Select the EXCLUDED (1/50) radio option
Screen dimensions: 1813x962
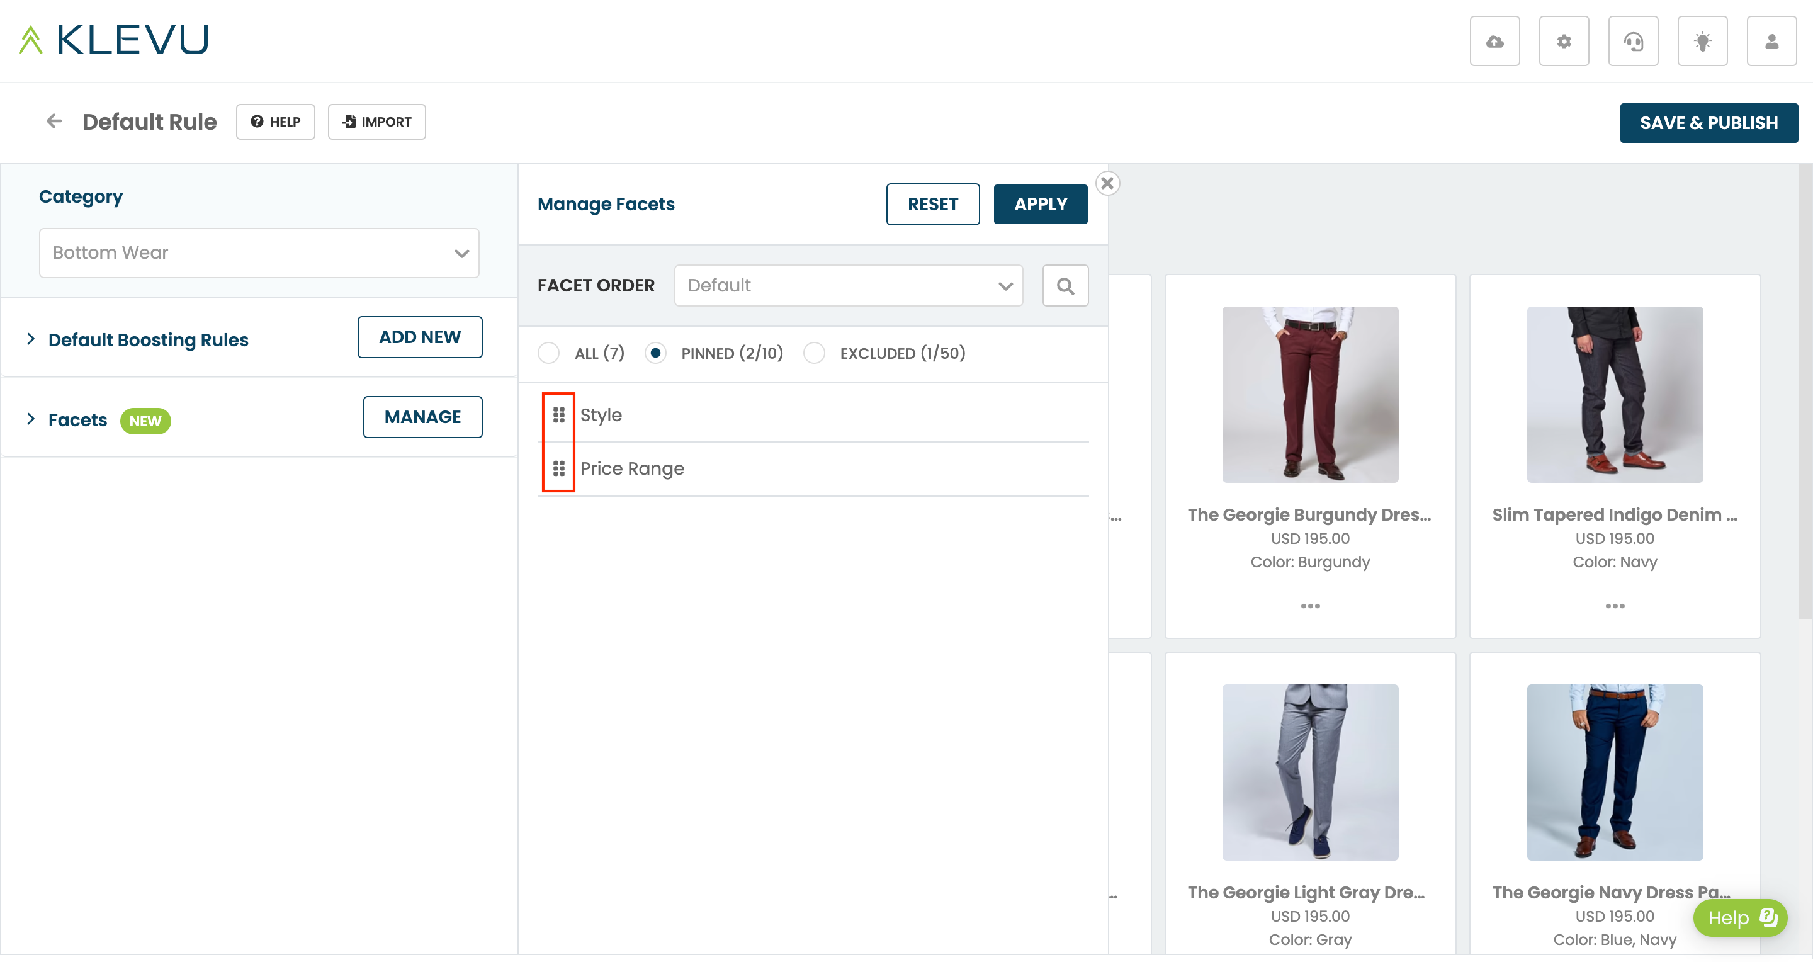click(x=815, y=353)
